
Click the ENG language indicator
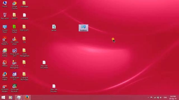165,97
